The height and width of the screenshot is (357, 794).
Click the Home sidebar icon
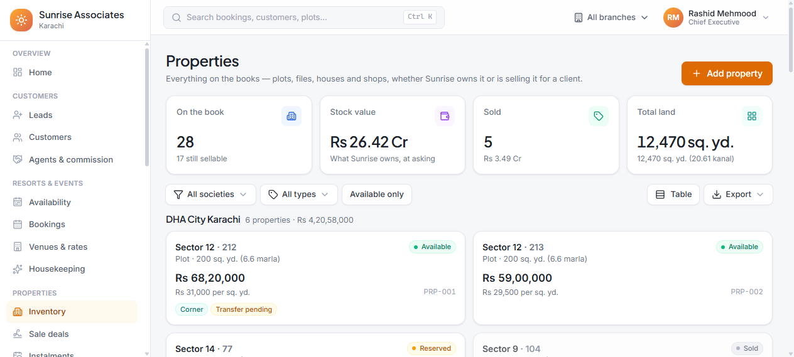tap(18, 72)
